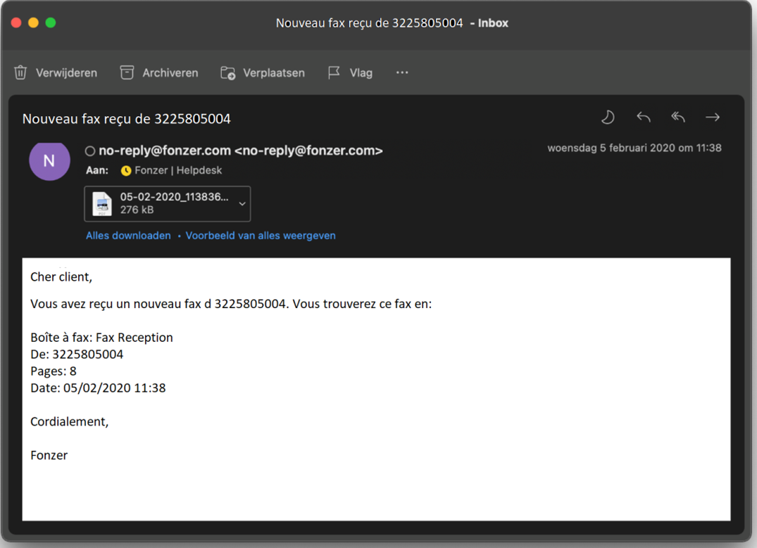
Task: Open the three-dots more options menu
Action: (402, 72)
